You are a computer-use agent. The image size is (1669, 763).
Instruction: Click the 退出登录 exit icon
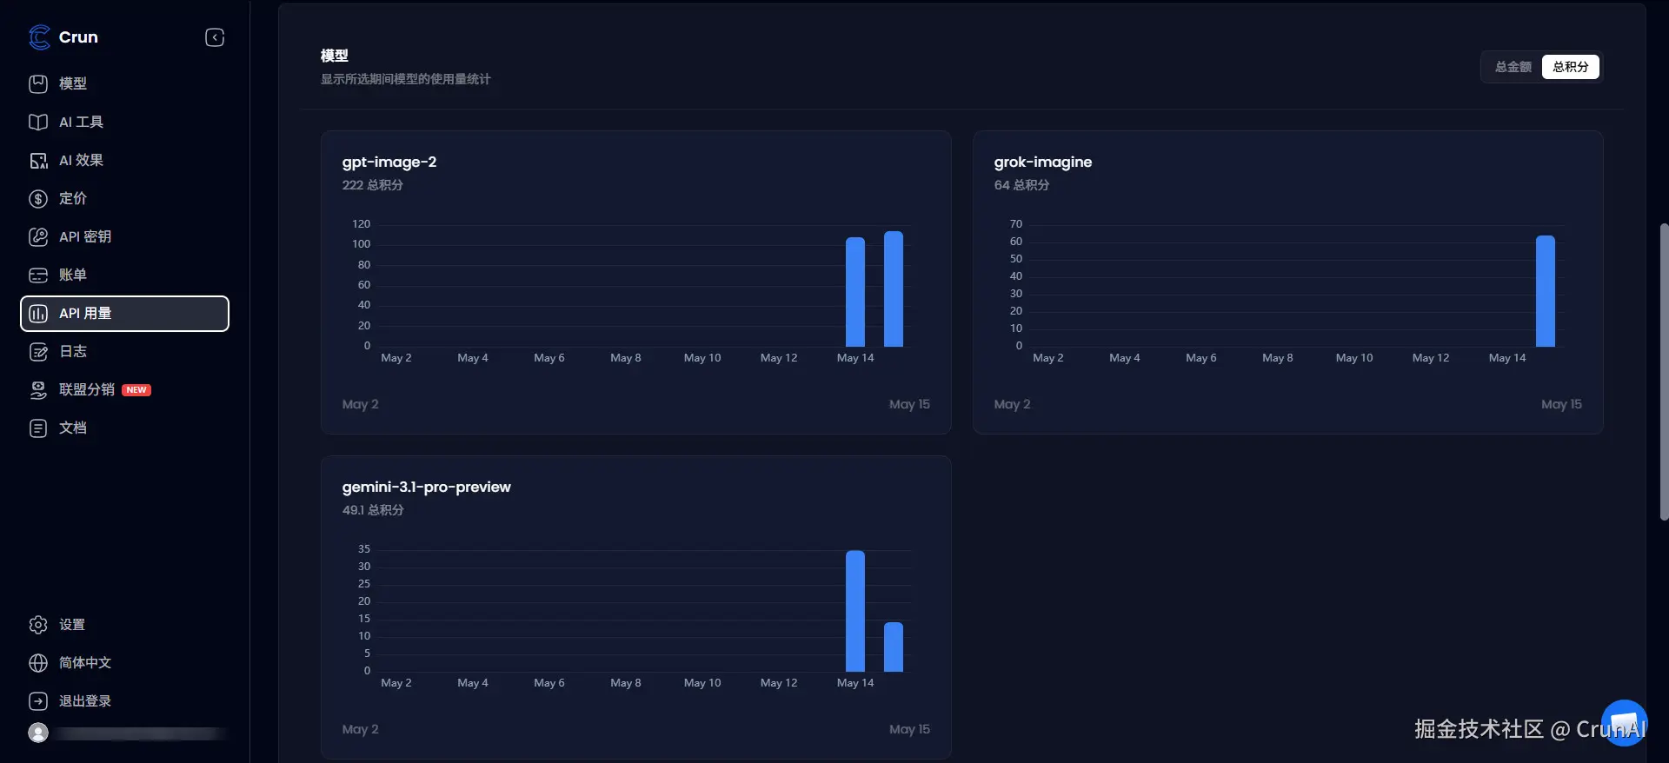pos(38,701)
